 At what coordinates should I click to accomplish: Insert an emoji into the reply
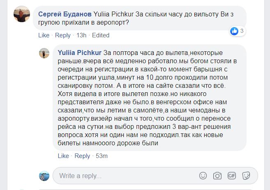click(203, 176)
